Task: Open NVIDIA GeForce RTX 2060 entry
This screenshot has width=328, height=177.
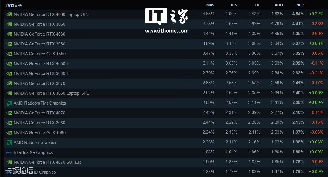Action: coord(39,123)
